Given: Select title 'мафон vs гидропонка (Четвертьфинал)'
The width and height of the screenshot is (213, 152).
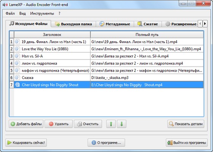Looking at the screenshot, I should tap(56, 70).
